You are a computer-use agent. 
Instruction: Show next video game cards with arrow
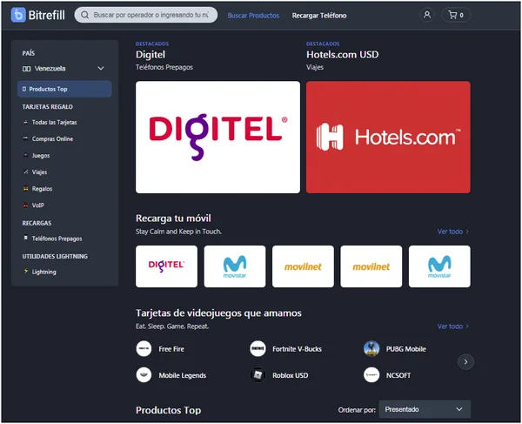point(465,361)
